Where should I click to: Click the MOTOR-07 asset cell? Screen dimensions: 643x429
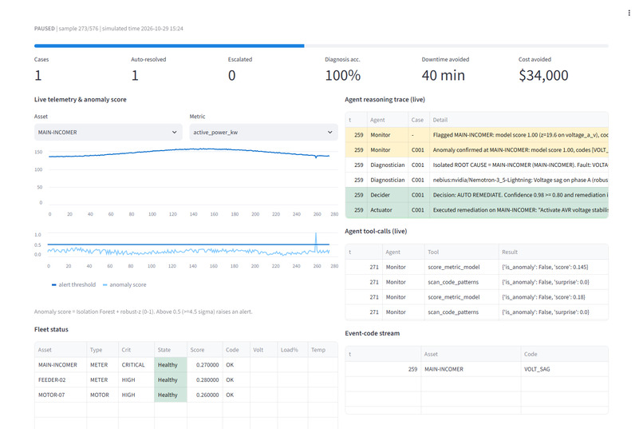pyautogui.click(x=61, y=395)
